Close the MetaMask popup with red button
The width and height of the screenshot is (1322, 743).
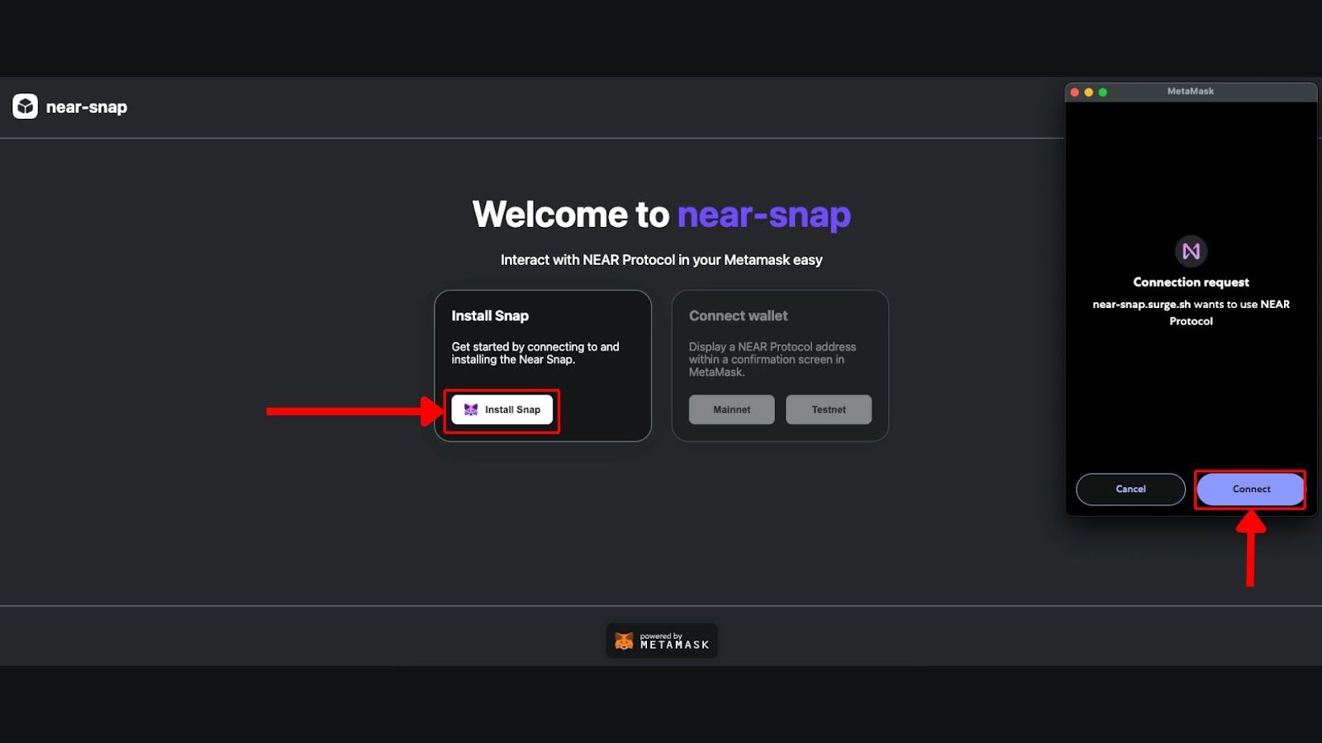coord(1075,92)
